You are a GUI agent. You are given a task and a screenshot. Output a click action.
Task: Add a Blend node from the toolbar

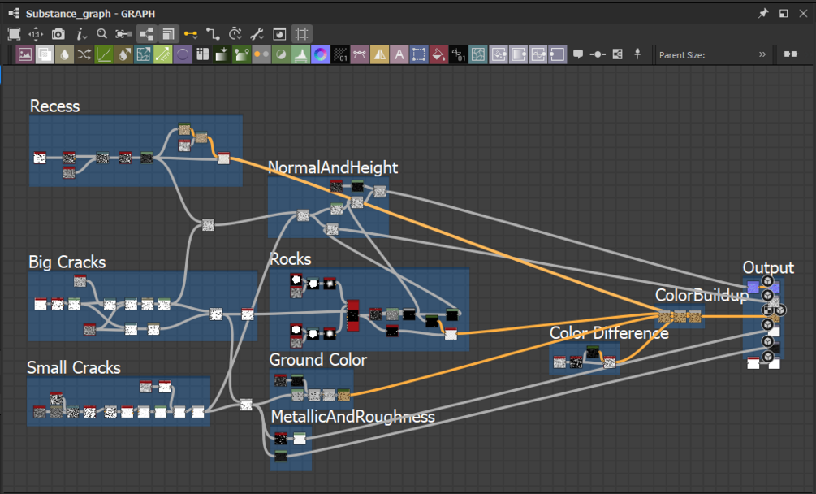click(45, 54)
